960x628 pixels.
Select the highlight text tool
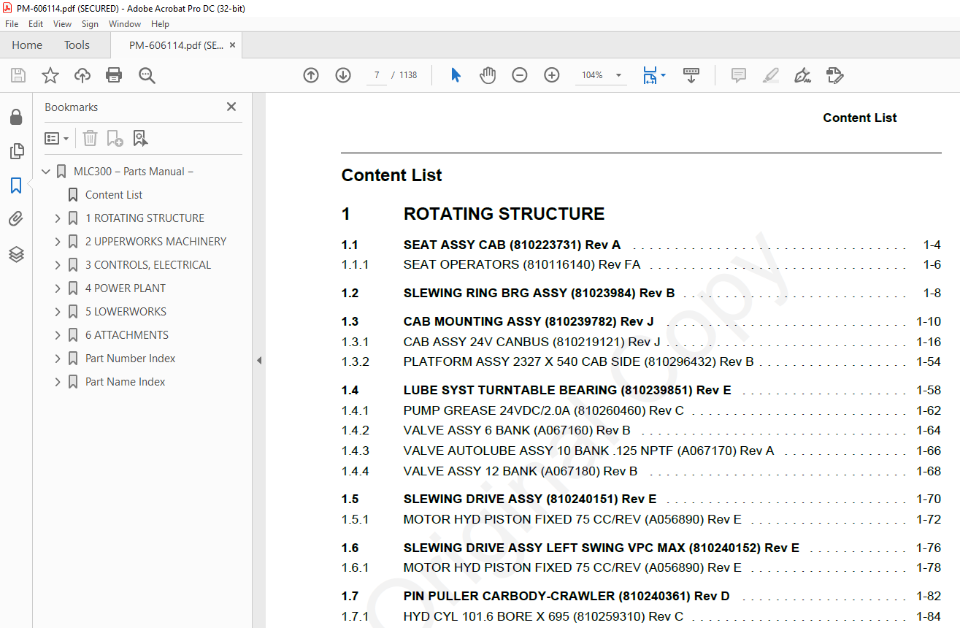click(x=771, y=75)
